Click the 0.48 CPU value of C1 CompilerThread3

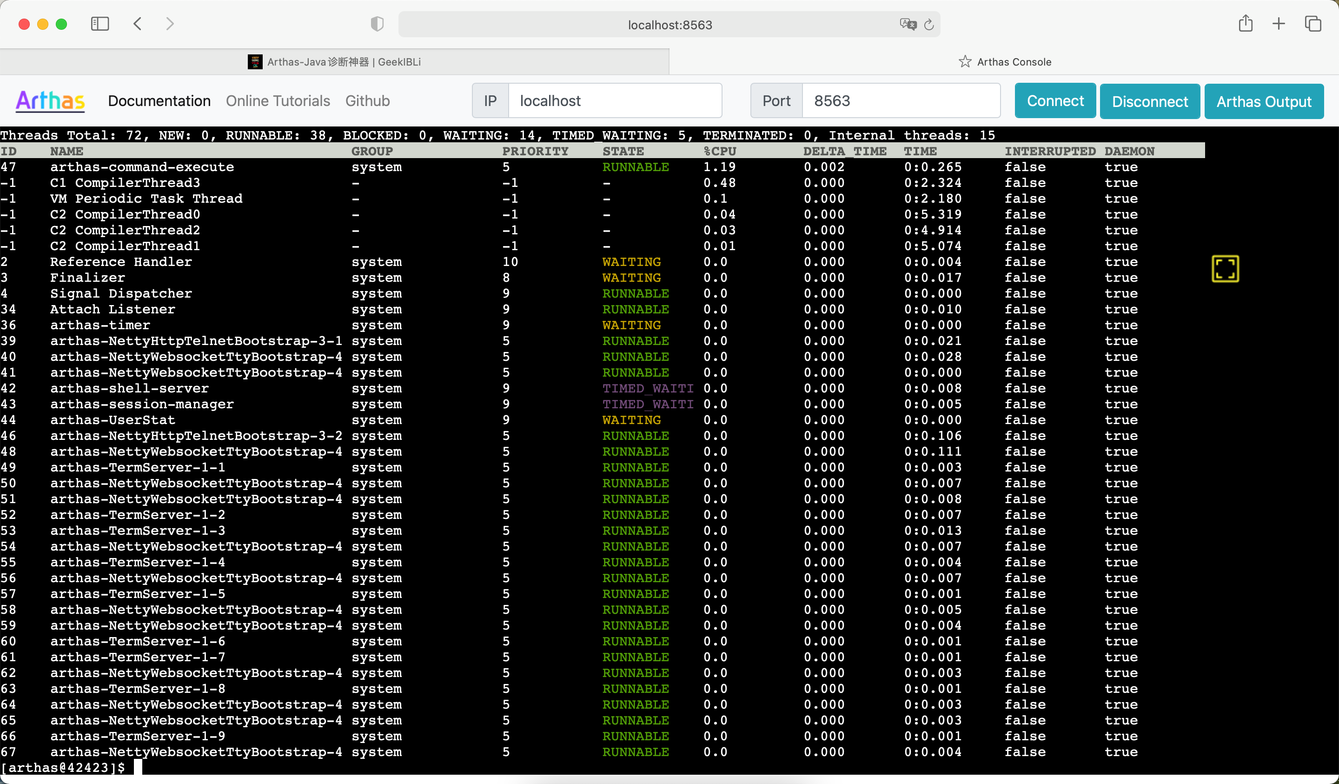(x=719, y=183)
